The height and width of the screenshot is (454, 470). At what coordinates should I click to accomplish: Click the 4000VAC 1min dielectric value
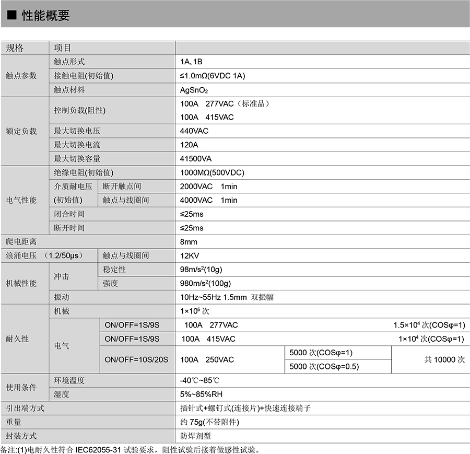208,200
